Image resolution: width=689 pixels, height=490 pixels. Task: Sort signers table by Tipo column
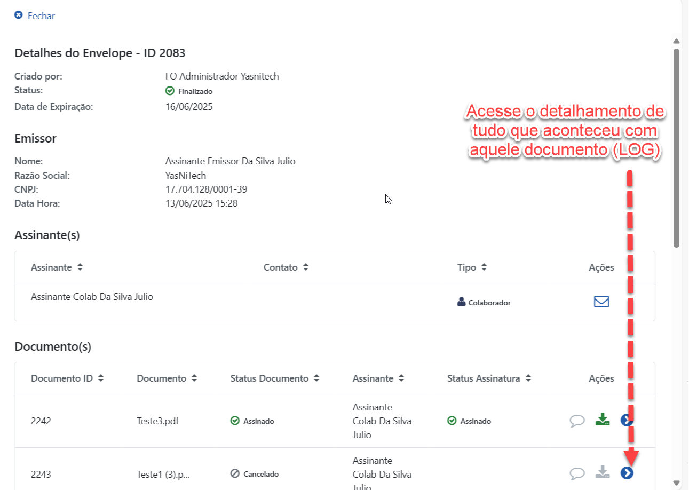472,267
